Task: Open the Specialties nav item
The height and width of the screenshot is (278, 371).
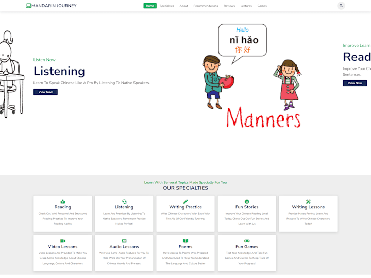Action: coord(167,6)
